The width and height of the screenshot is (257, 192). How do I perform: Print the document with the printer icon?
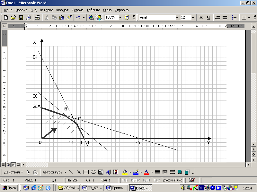click(38, 18)
